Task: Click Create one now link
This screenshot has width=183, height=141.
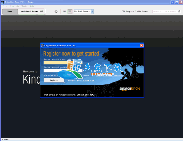Action: [x=86, y=95]
